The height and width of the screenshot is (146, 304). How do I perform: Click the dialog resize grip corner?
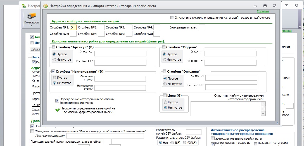pyautogui.click(x=277, y=123)
